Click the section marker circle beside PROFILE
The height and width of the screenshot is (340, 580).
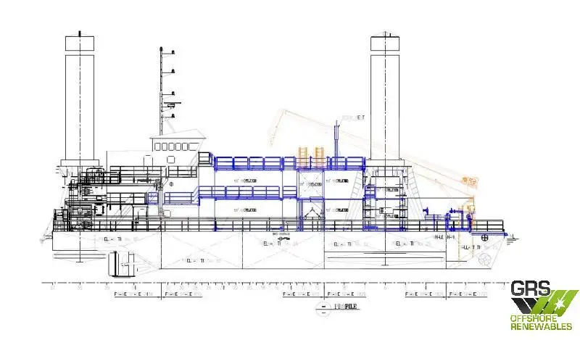tap(323, 309)
